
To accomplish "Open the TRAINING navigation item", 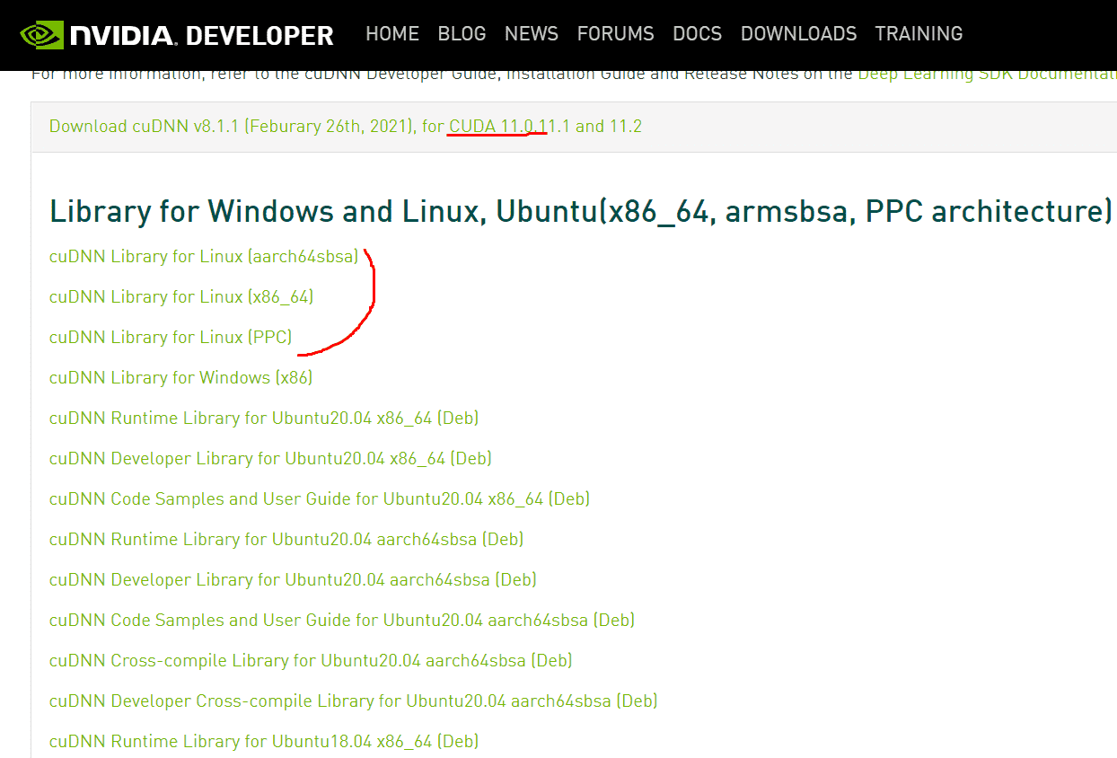I will [919, 34].
